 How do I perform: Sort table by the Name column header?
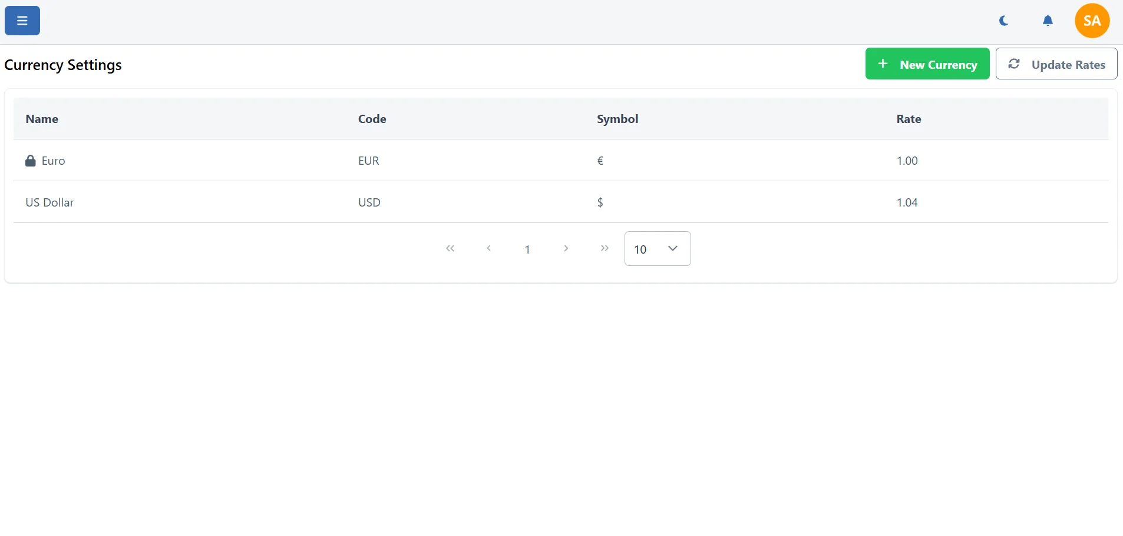click(42, 119)
